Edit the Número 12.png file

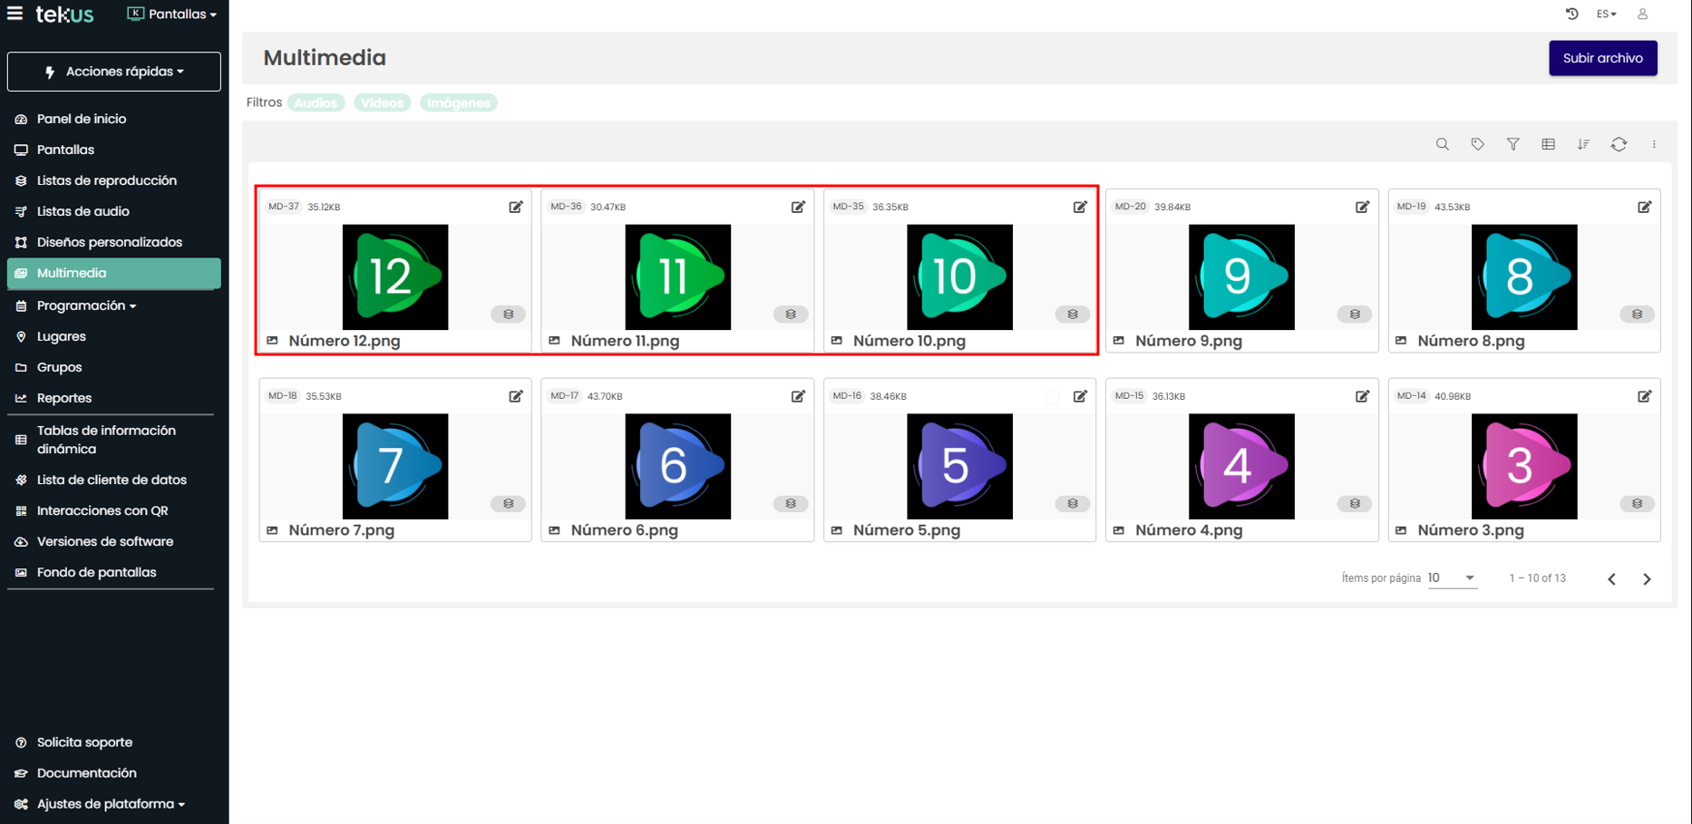coord(516,207)
